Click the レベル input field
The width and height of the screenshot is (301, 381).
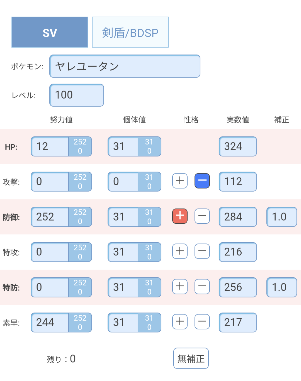coord(76,95)
